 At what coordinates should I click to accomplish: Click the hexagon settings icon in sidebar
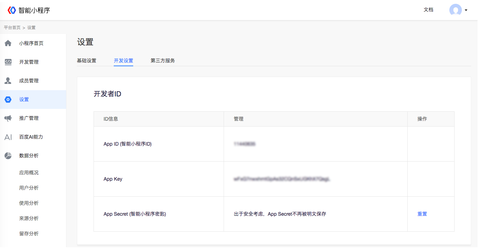point(8,100)
